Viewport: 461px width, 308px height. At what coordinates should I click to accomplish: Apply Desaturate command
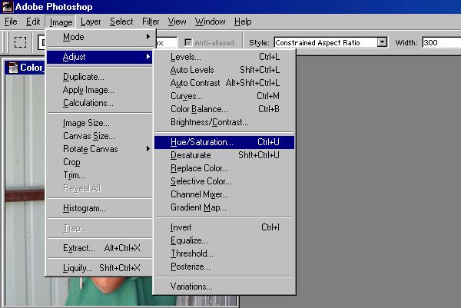coord(224,155)
